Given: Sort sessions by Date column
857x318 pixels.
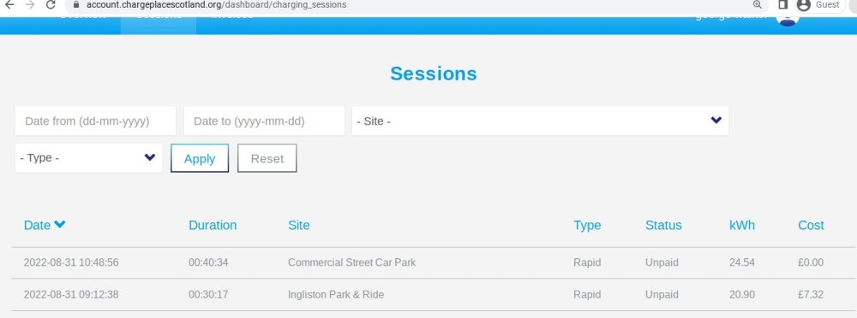Looking at the screenshot, I should pos(37,226).
